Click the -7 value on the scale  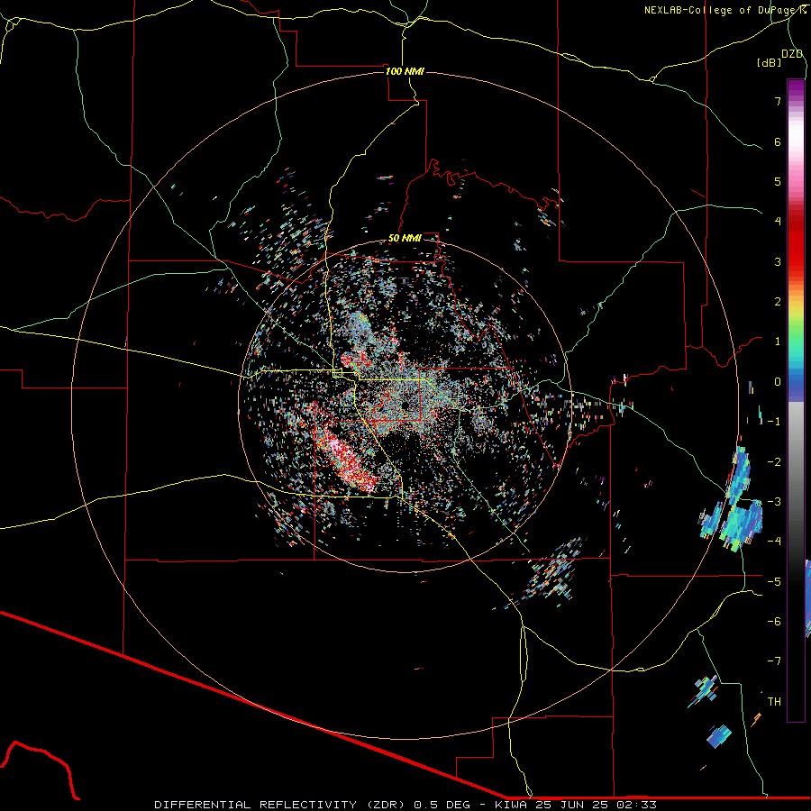[x=774, y=661]
